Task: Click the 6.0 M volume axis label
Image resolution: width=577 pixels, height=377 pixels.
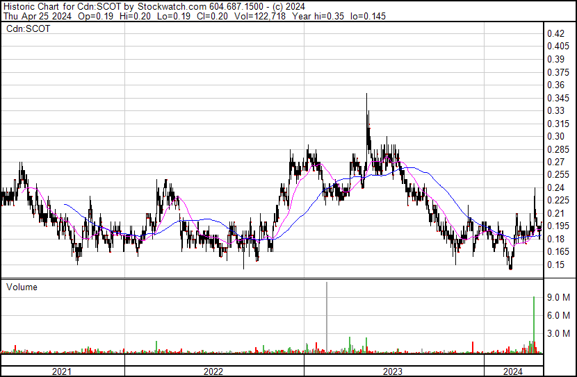Action: (x=558, y=315)
